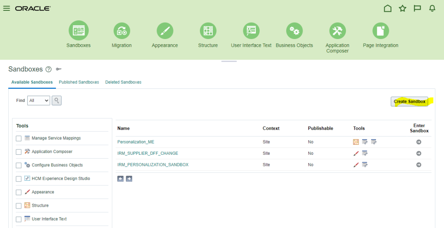444x228 pixels.
Task: Go to previous page with left arrow
Action: point(121,179)
